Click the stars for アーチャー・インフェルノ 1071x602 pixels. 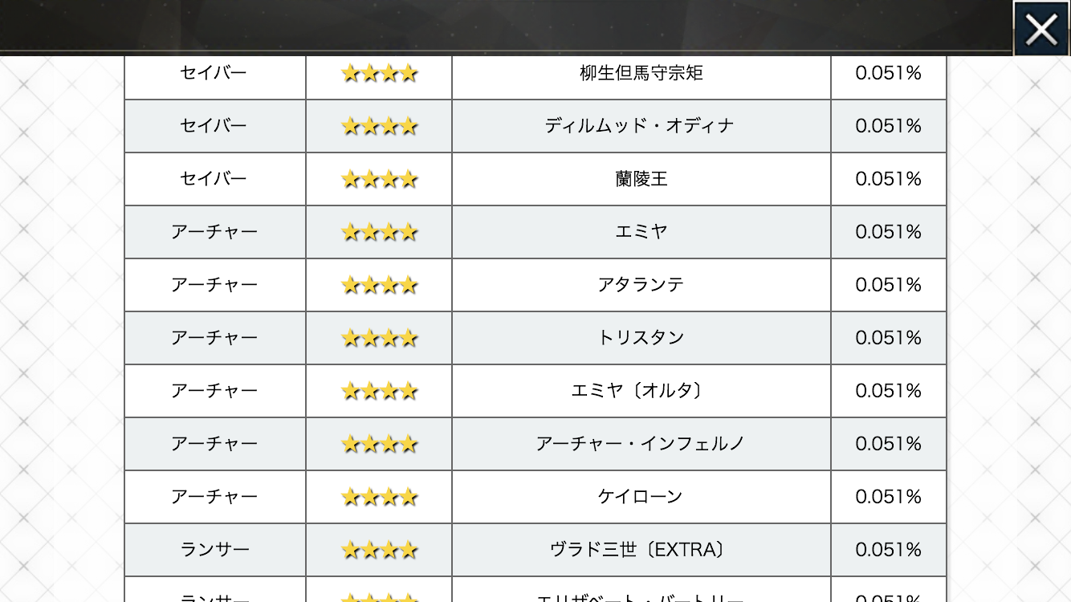(379, 444)
